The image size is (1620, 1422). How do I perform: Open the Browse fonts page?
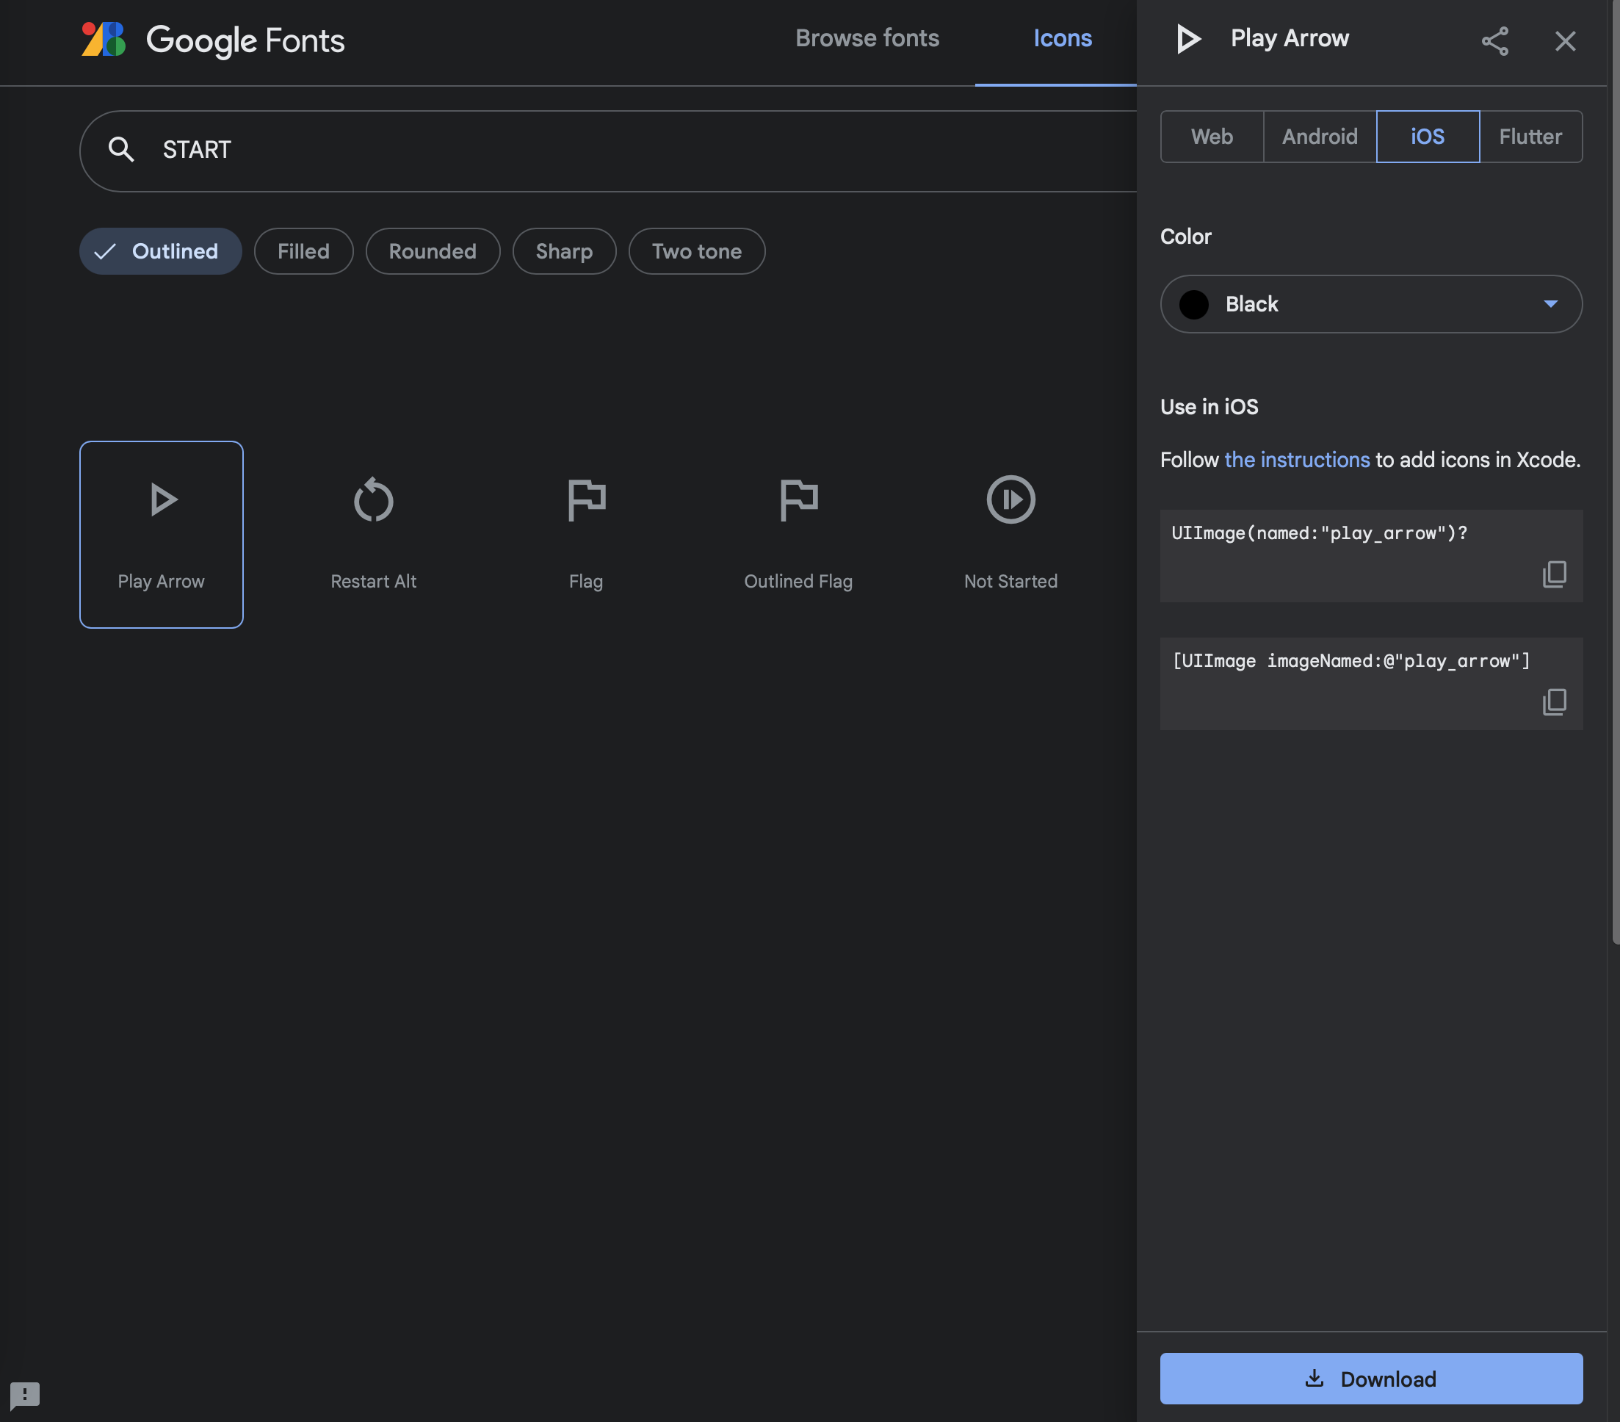coord(867,38)
